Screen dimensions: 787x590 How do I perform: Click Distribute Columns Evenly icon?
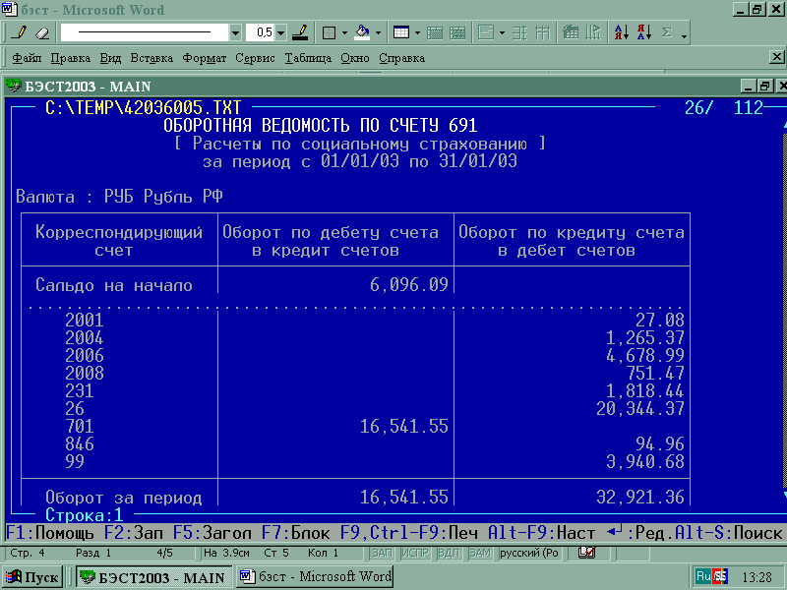click(542, 33)
